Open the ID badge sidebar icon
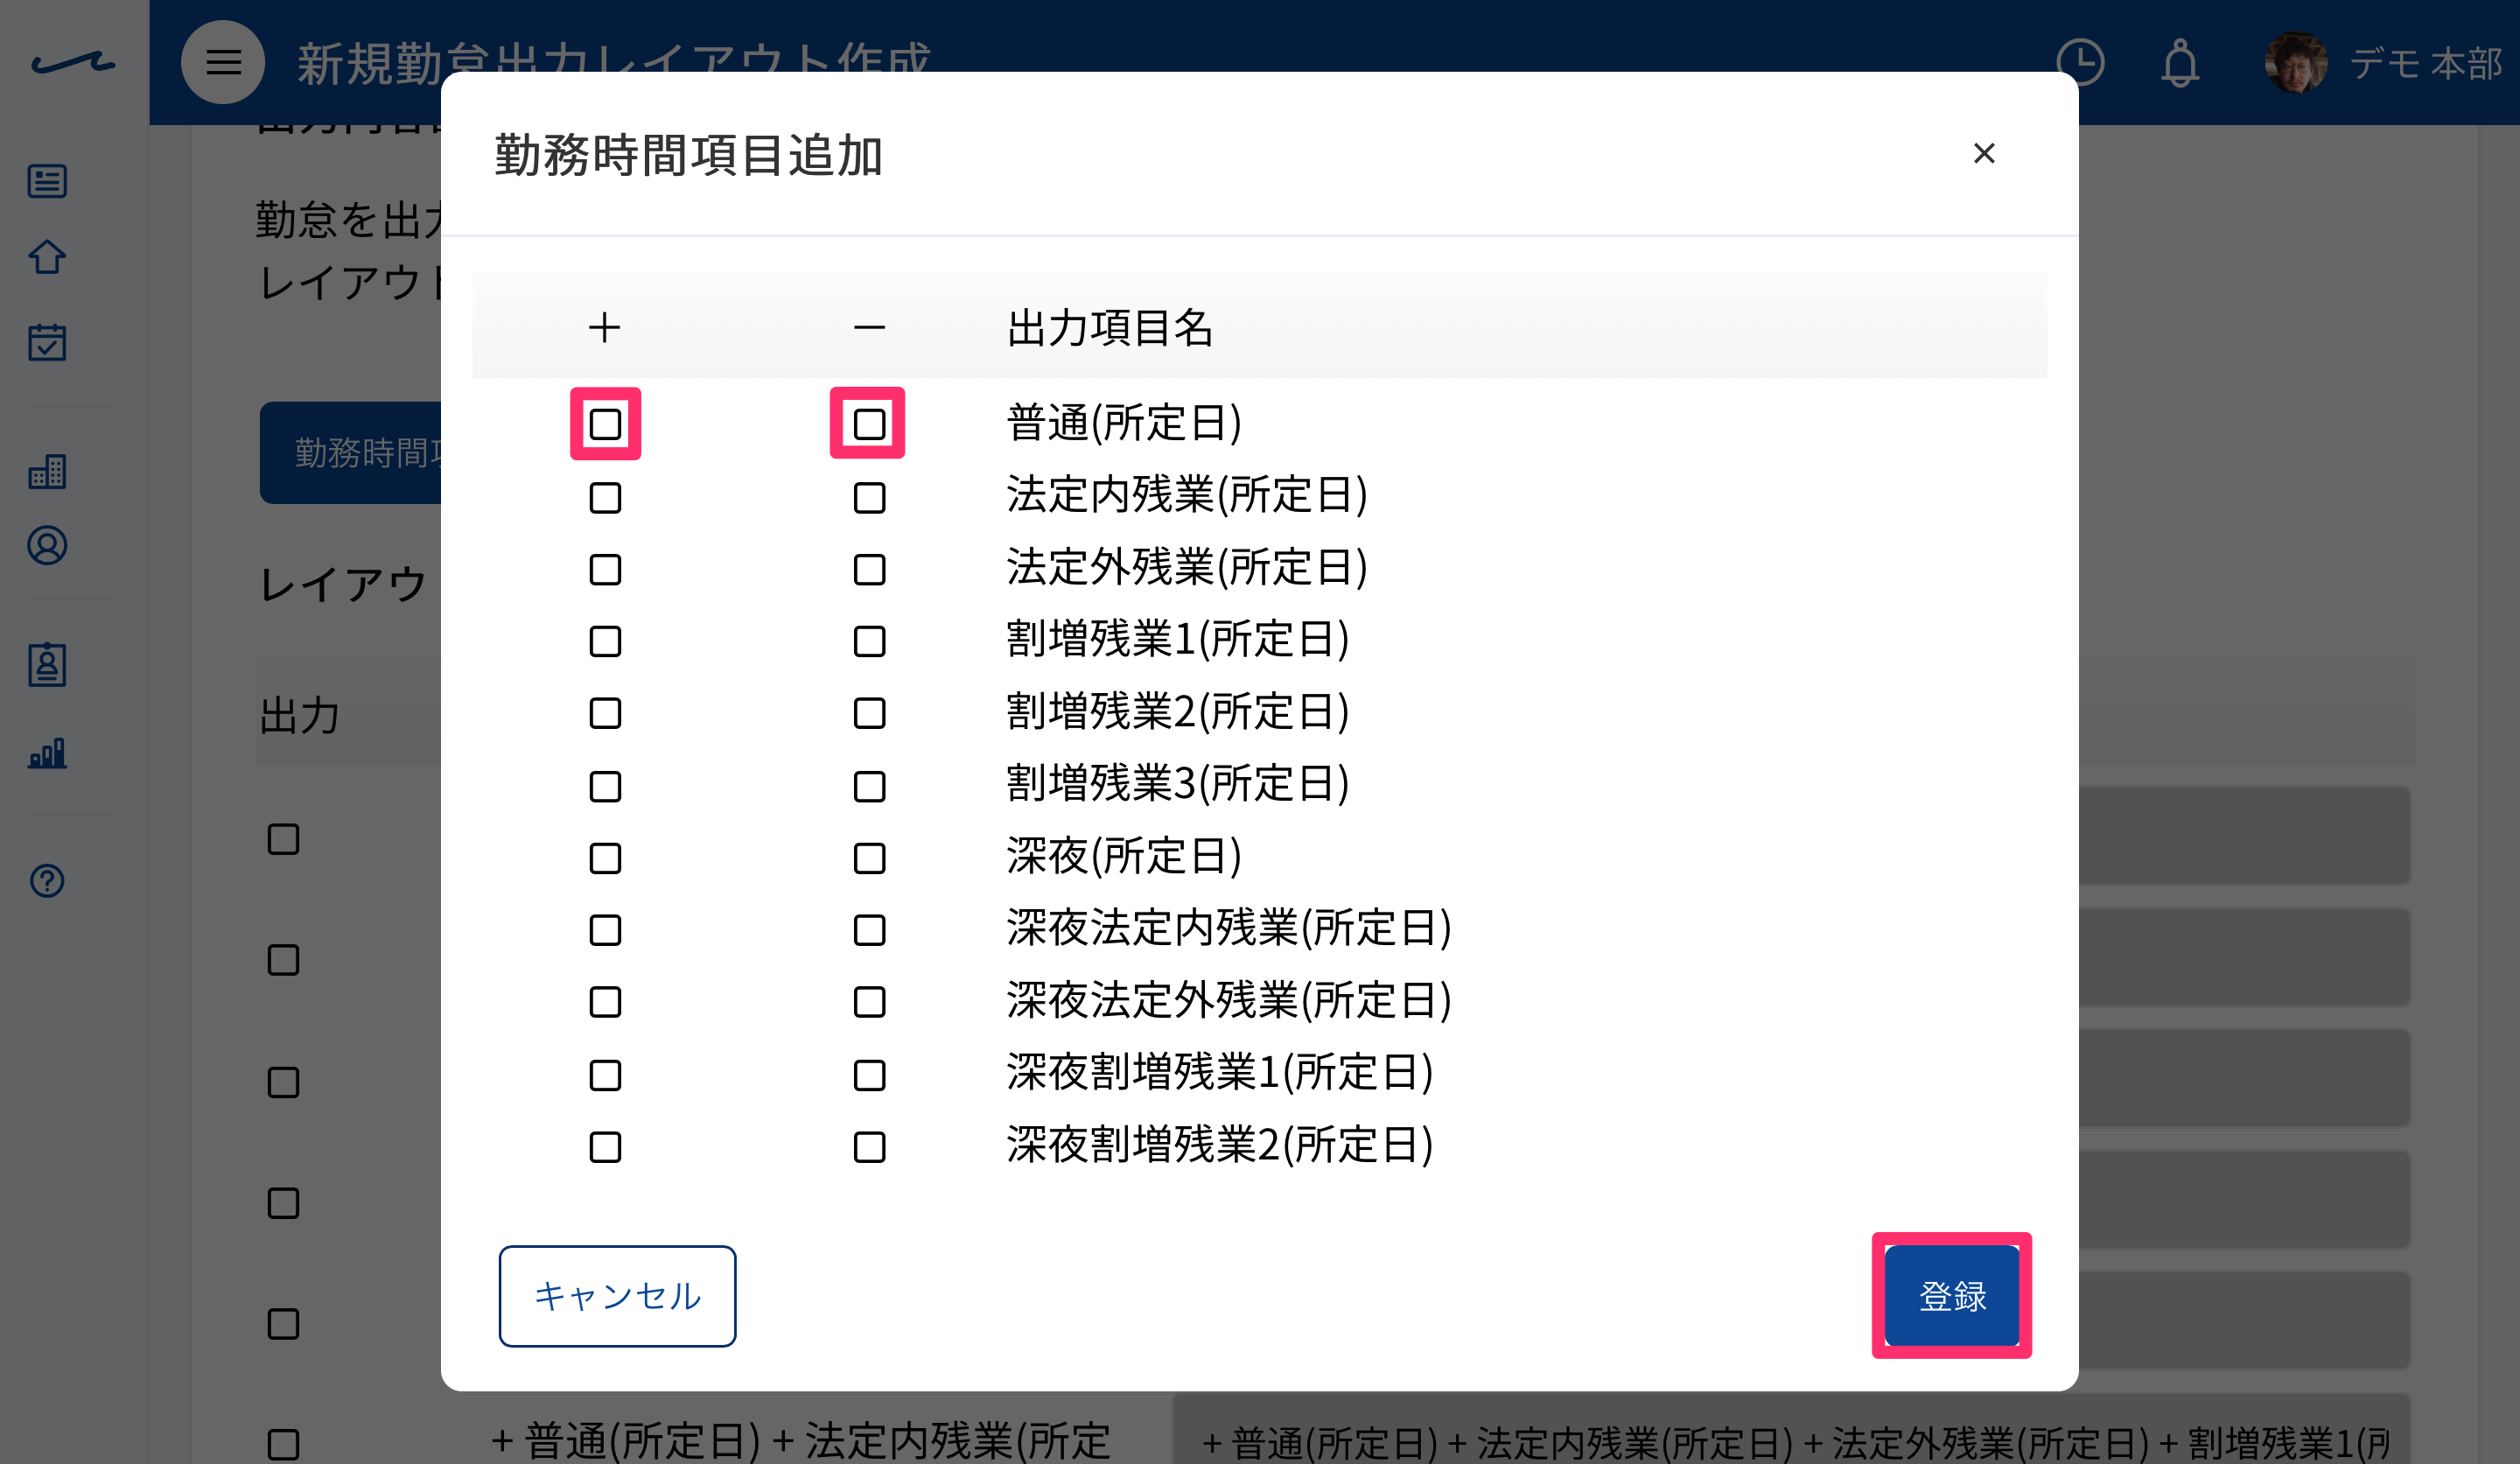2520x1464 pixels. pos(47,664)
